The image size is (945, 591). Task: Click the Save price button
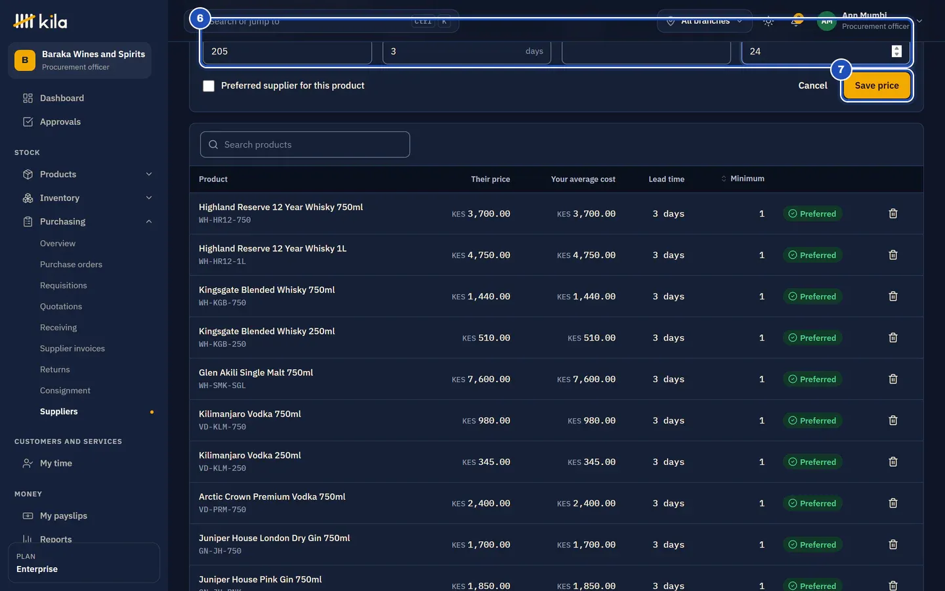point(877,85)
